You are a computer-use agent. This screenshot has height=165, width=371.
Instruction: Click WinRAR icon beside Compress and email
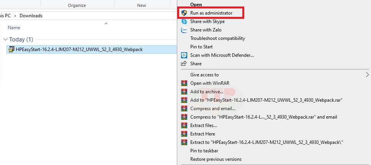[x=184, y=109]
